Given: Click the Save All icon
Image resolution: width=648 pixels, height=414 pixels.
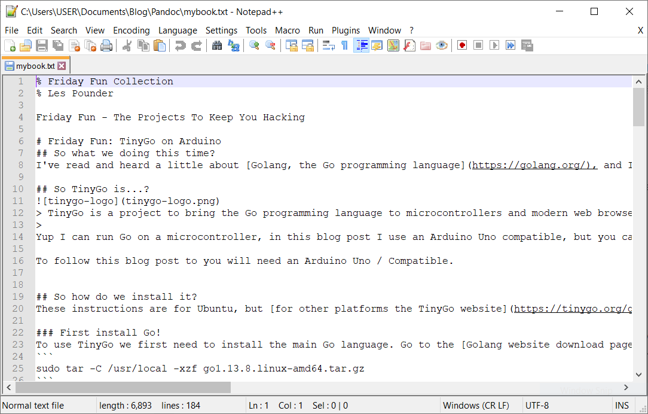Looking at the screenshot, I should (58, 45).
